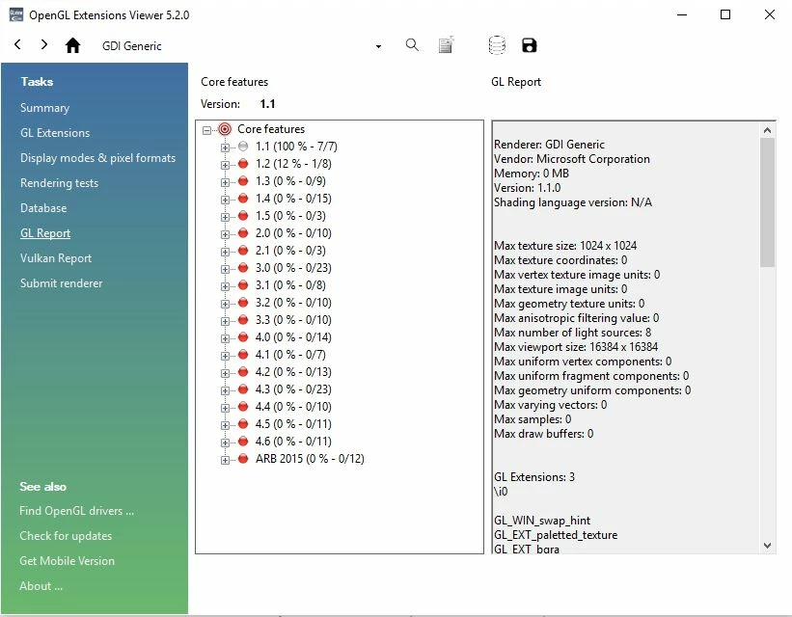Open the search magnifier tool

[412, 45]
